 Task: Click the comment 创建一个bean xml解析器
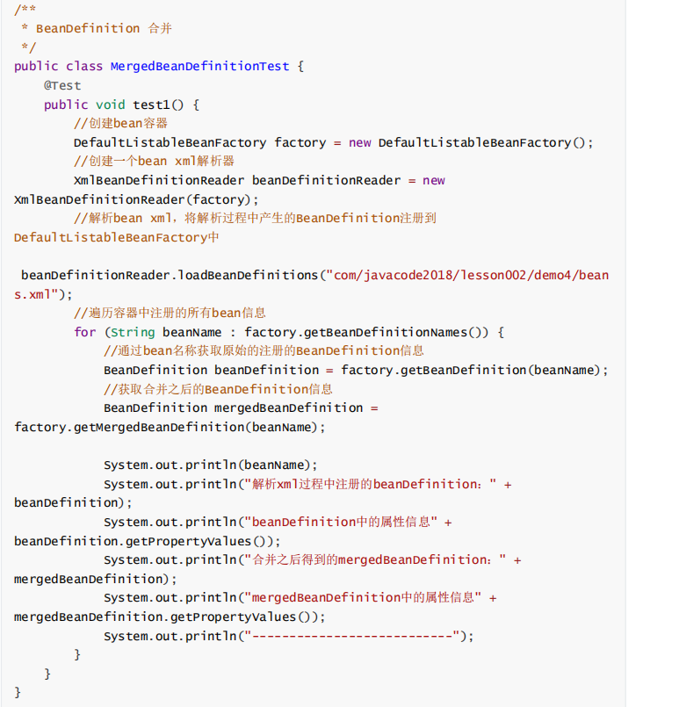(x=154, y=161)
